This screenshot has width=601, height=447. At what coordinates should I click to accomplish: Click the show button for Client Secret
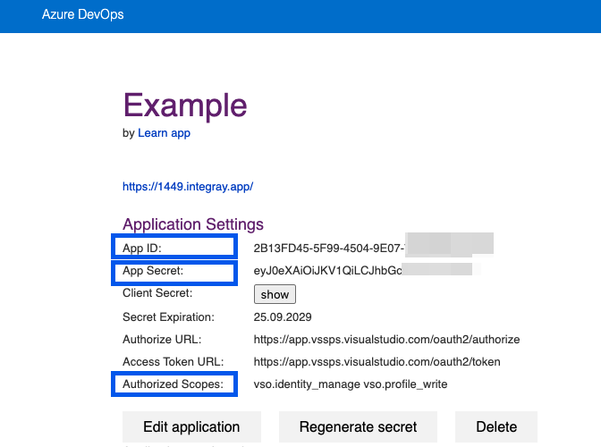[x=275, y=294]
